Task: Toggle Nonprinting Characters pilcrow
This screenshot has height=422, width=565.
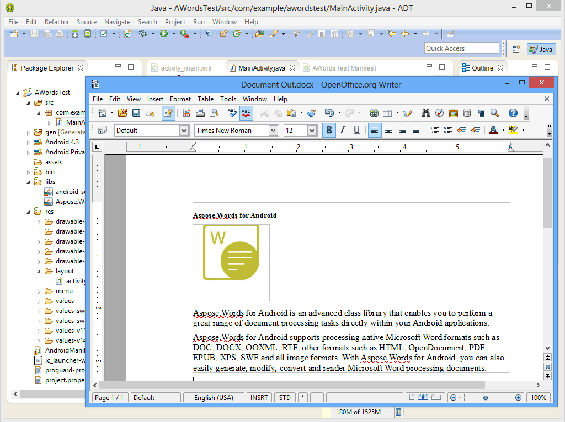Action: [x=481, y=113]
